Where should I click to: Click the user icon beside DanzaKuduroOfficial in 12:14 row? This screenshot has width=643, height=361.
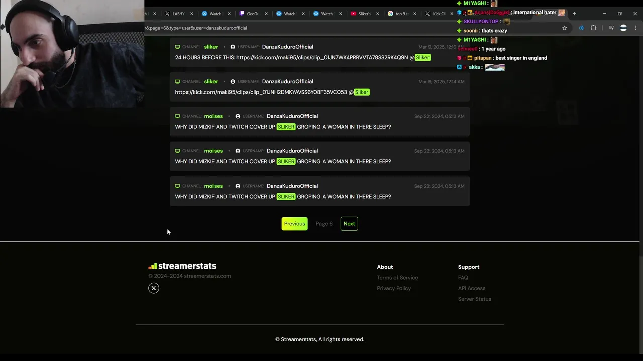coord(233,81)
